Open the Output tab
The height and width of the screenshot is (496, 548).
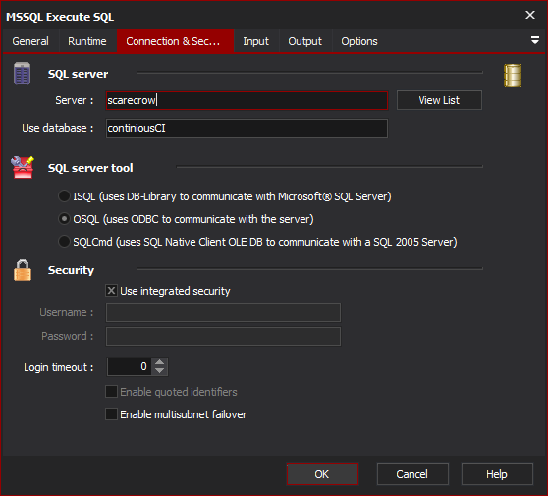click(x=304, y=41)
